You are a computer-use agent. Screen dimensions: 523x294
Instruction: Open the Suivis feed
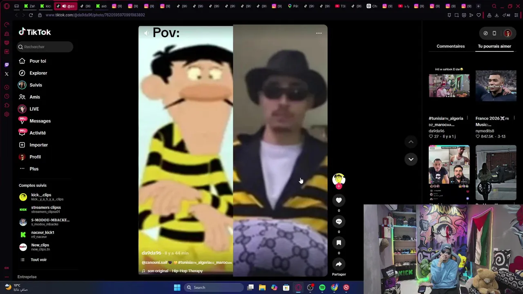(30, 85)
